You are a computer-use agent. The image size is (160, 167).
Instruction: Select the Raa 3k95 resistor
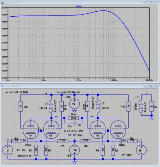[73, 118]
